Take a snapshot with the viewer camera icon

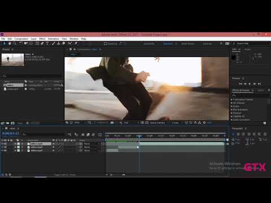(112, 123)
